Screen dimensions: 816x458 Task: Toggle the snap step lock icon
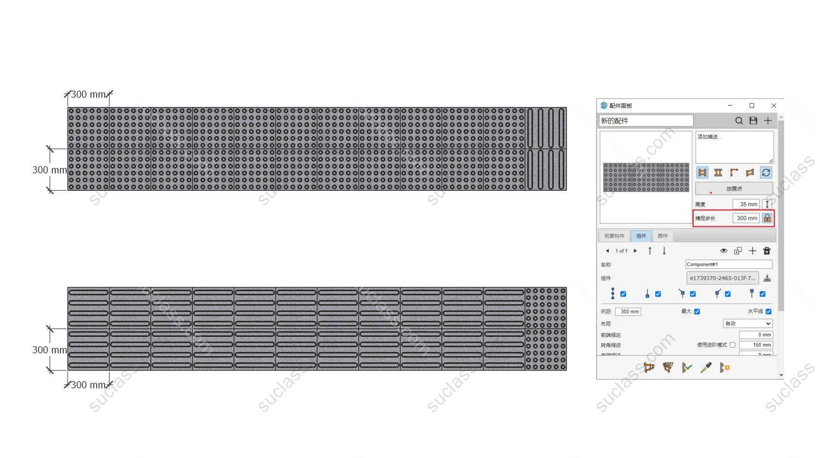[x=767, y=218]
